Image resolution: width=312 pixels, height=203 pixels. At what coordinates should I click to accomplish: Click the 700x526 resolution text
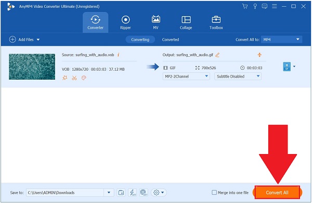click(x=209, y=68)
